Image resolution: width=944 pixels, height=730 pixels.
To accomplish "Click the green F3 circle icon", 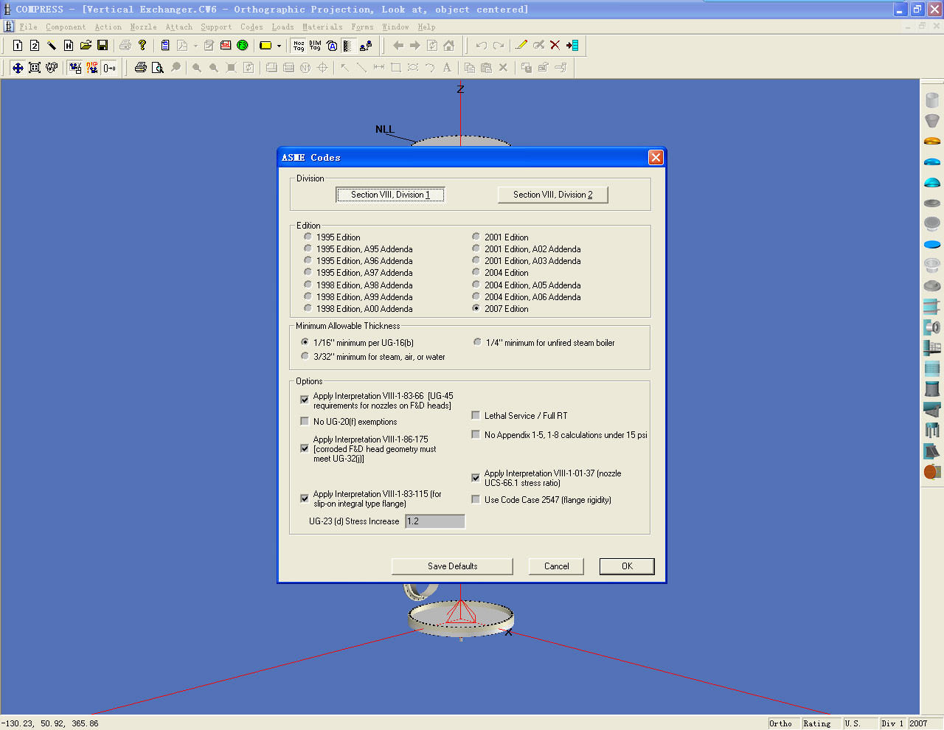I will 243,46.
